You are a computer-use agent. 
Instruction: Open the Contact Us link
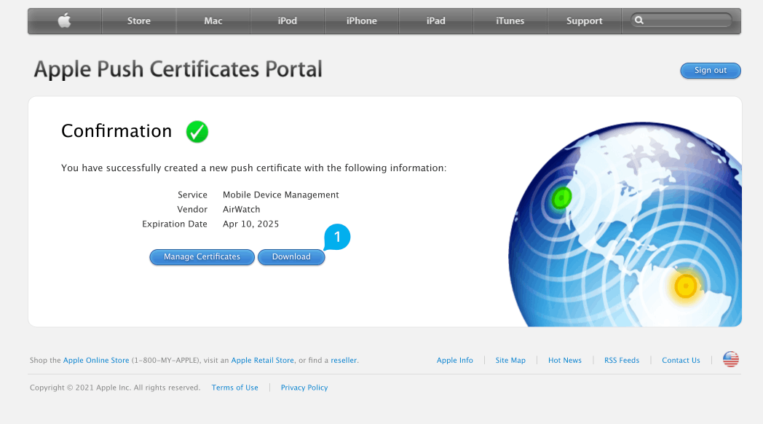click(681, 360)
